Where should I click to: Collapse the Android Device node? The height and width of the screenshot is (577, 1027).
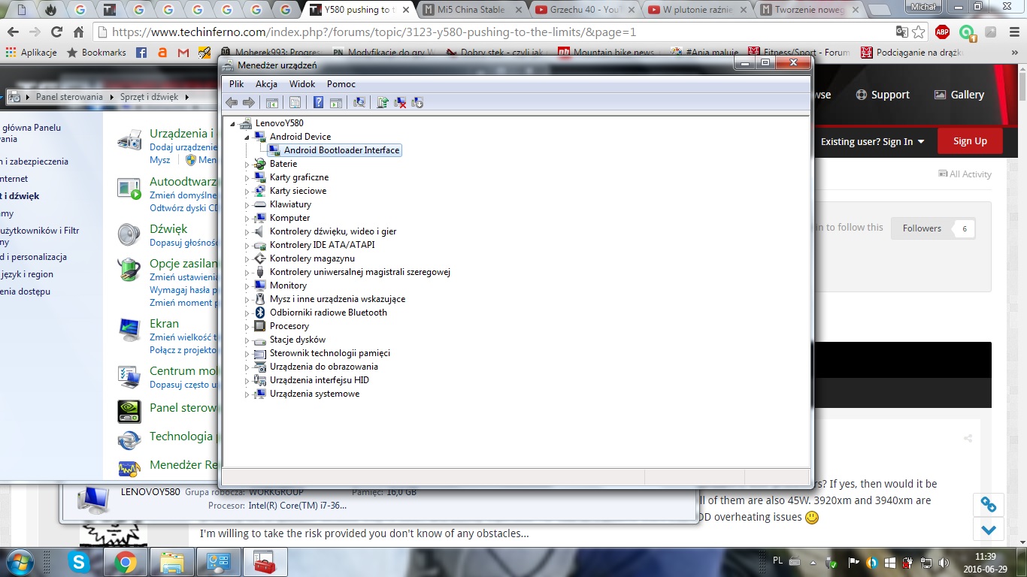(x=247, y=137)
